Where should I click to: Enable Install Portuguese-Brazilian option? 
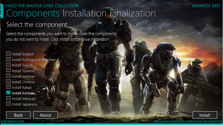8,59
